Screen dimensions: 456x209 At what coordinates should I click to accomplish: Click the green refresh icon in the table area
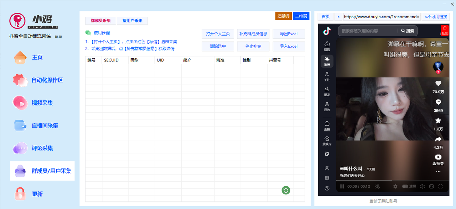[x=285, y=190]
